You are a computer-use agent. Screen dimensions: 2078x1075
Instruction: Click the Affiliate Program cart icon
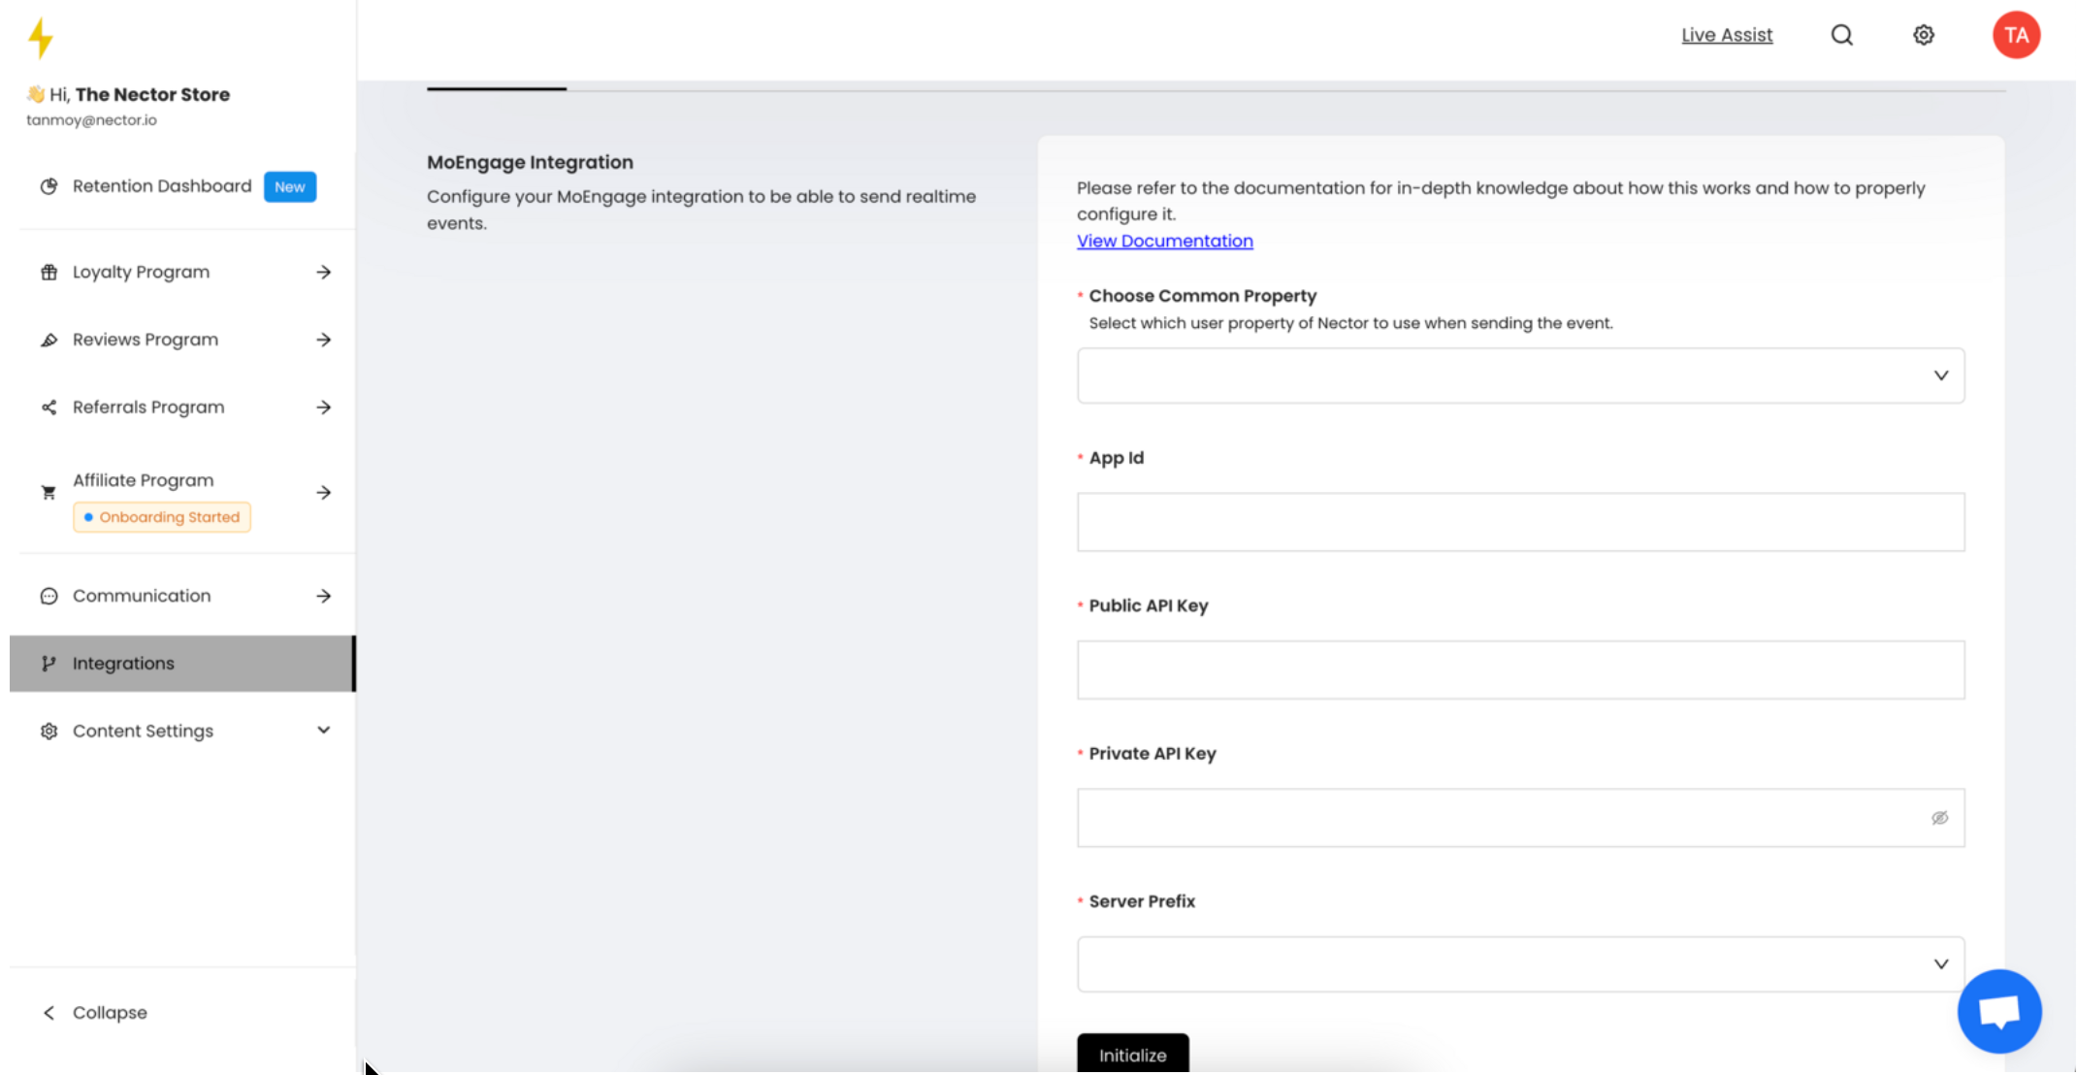[x=49, y=493]
